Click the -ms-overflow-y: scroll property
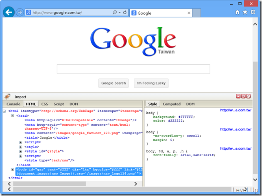 (x=177, y=136)
